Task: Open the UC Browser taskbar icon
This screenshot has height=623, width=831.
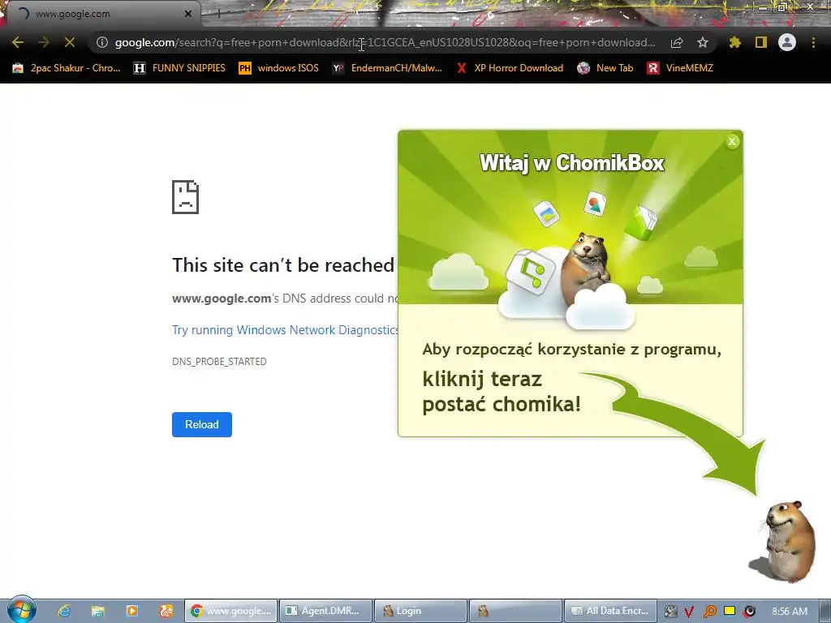Action: (166, 611)
